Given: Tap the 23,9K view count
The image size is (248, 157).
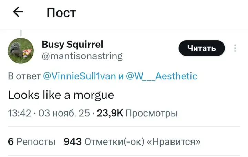Looking at the screenshot, I should 110,113.
